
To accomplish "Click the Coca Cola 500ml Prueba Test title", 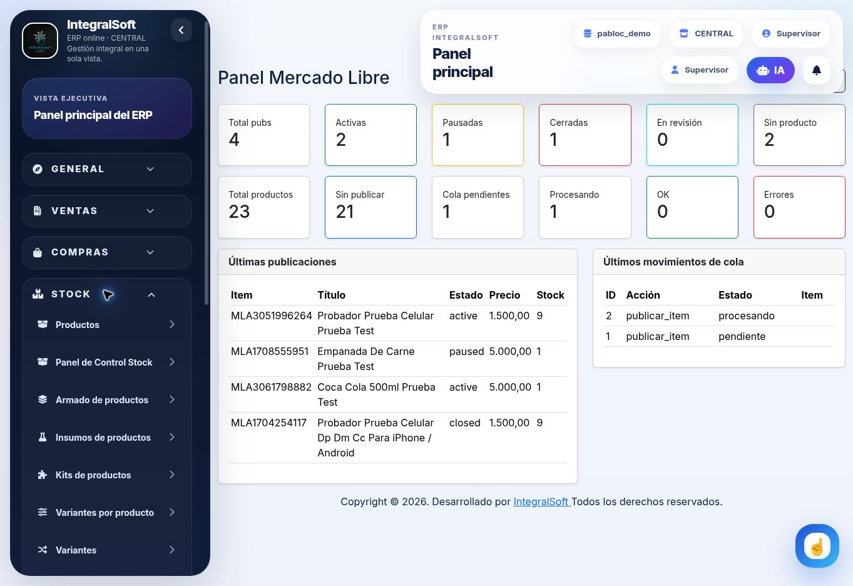I will pos(377,394).
